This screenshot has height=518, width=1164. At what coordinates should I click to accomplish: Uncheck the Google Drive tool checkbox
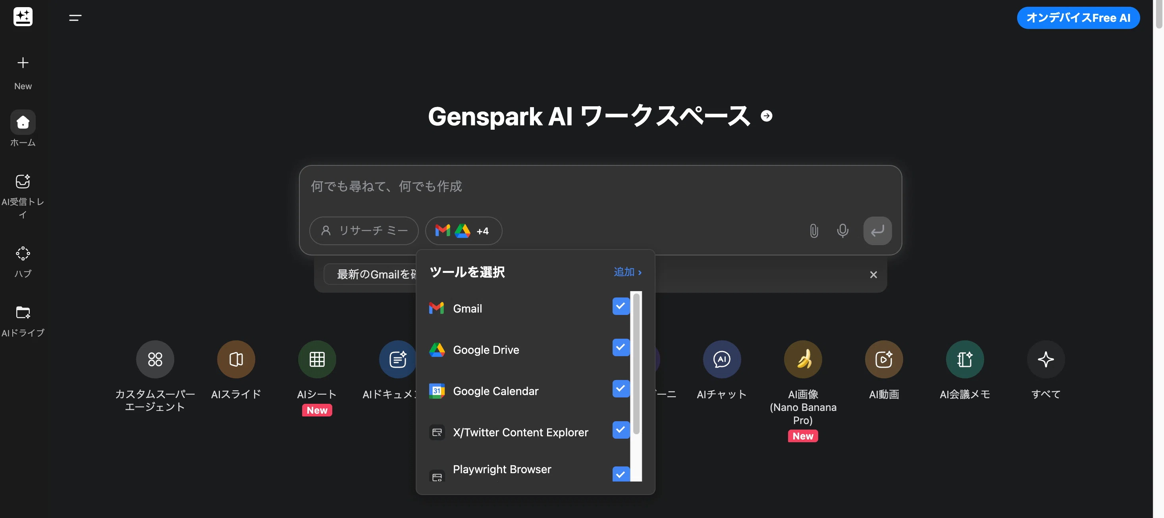pyautogui.click(x=621, y=347)
